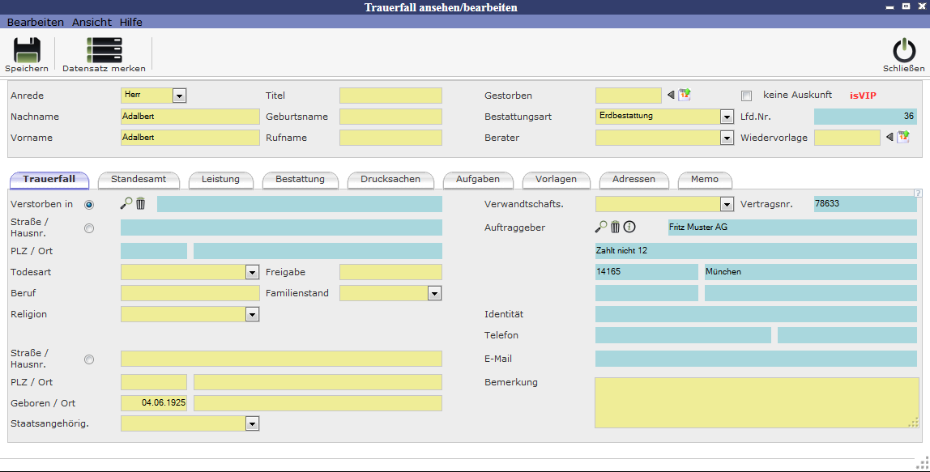
Task: Open the Bearbeiten menu
Action: [36, 22]
